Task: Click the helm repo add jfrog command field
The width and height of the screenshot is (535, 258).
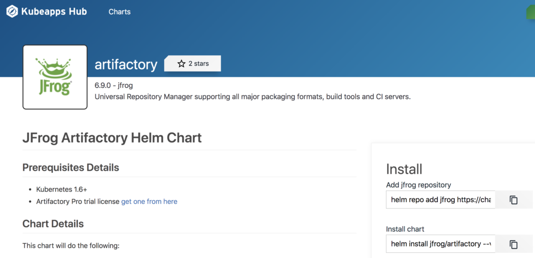Action: point(441,200)
